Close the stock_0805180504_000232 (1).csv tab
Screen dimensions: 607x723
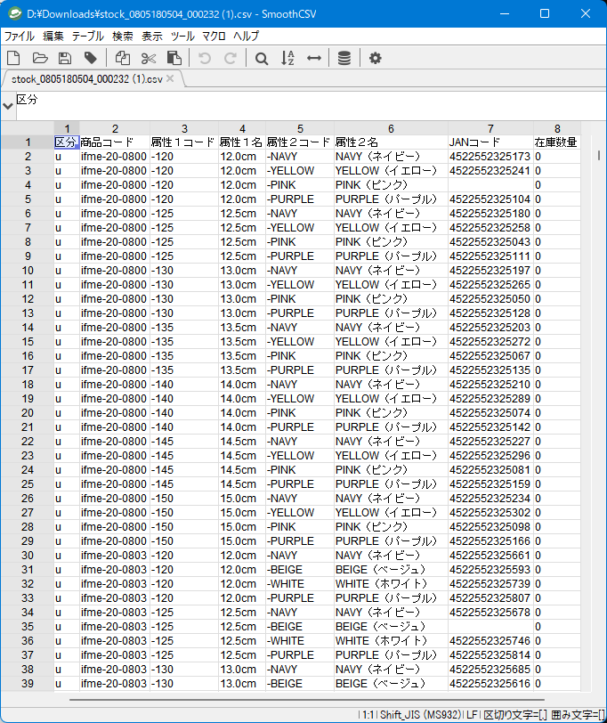point(171,79)
